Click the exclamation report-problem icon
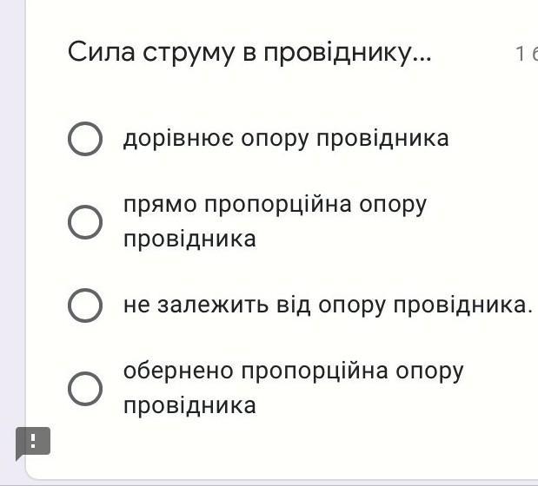 33,442
